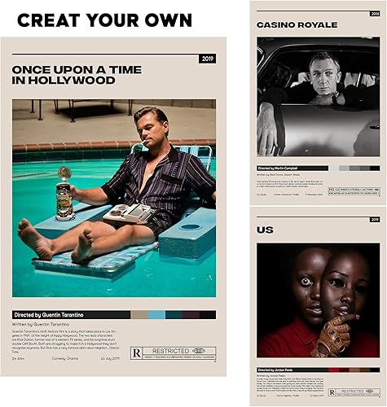Image resolution: width=387 pixels, height=407 pixels.
Task: Open the pool photo on Hollywood poster
Action: (x=114, y=198)
